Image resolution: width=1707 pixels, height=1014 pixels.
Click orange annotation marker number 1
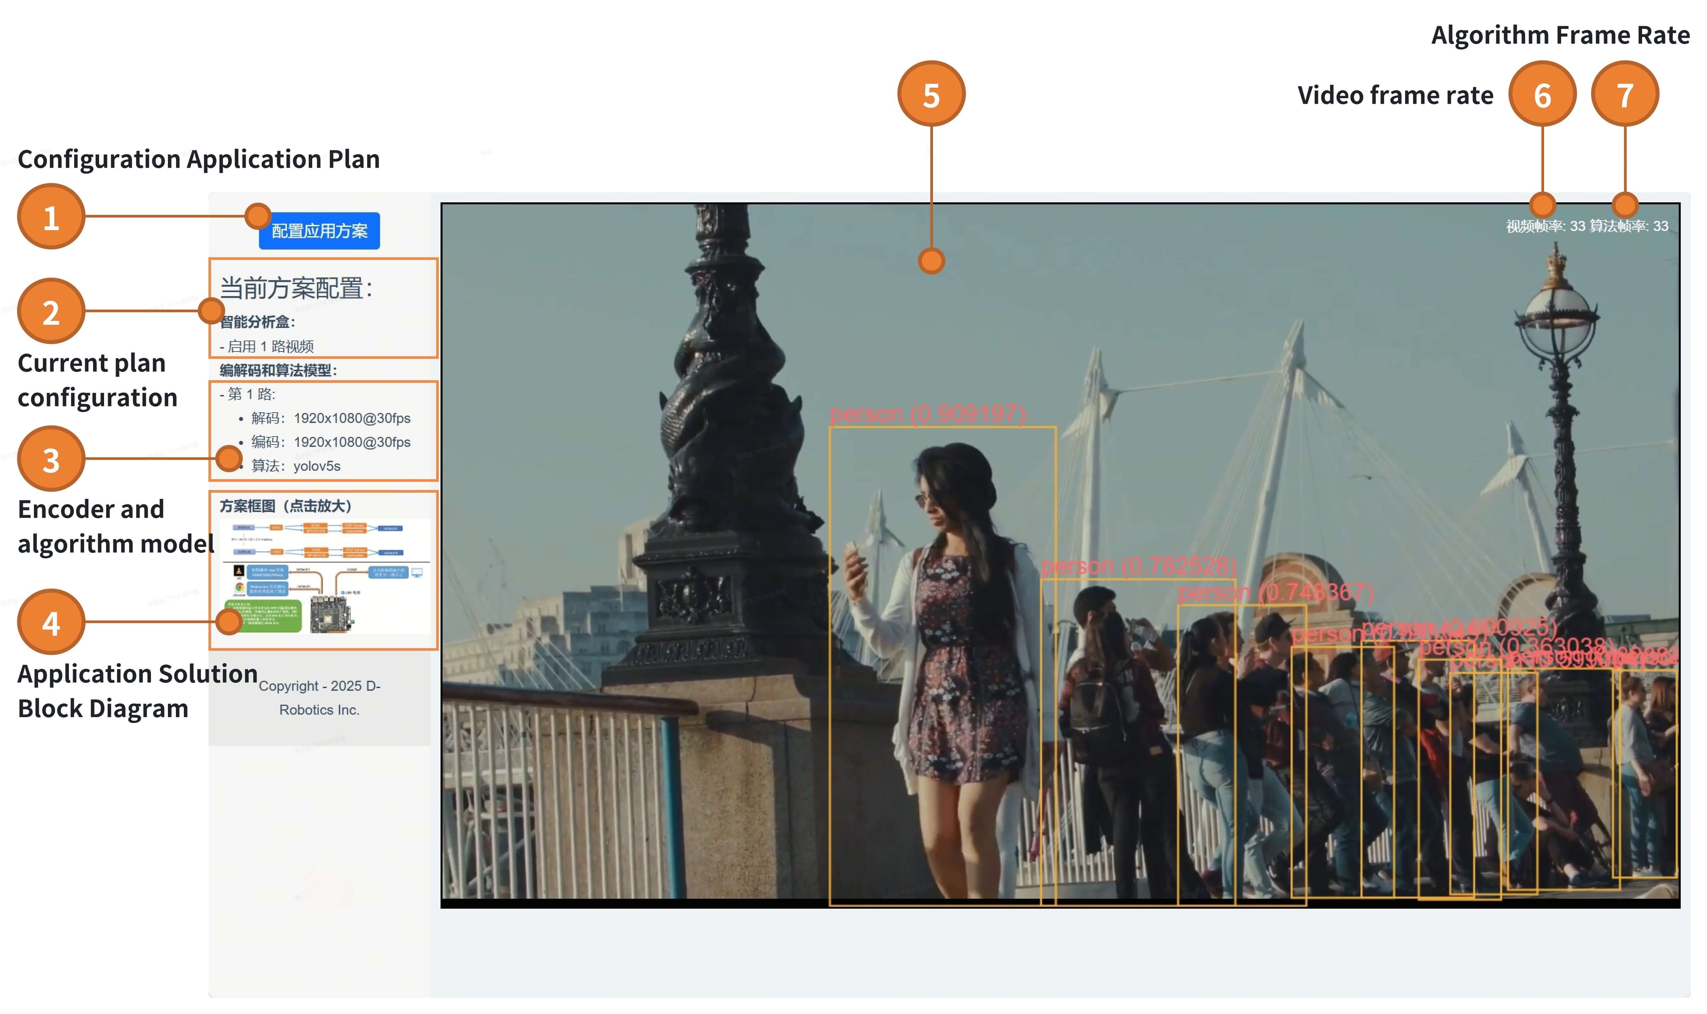tap(51, 217)
